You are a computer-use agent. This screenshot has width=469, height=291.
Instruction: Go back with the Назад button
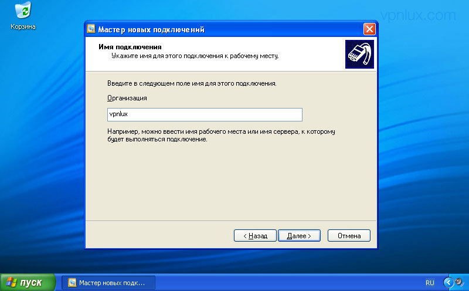point(255,236)
